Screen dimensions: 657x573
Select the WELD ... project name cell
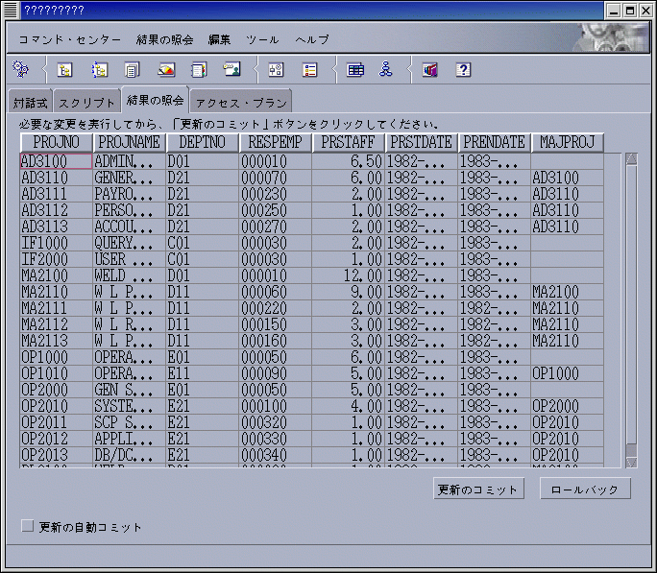129,275
